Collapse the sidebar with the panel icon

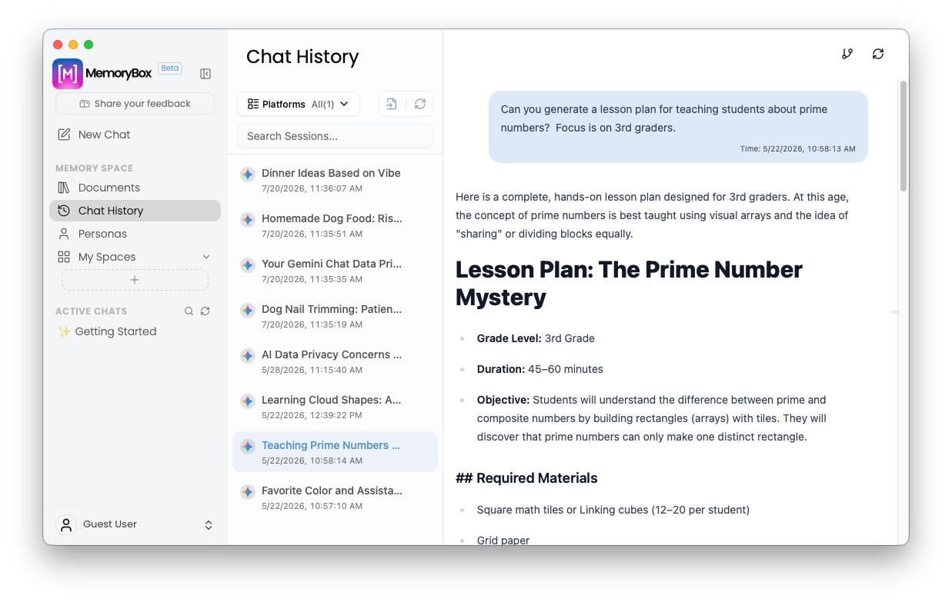point(205,74)
